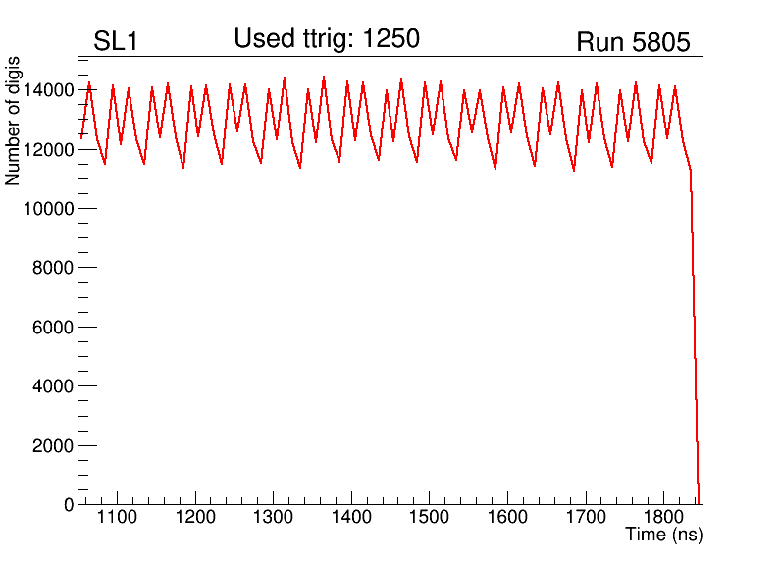This screenshot has width=781, height=561.
Task: Click the 'Run 5805' label
Action: [x=633, y=42]
